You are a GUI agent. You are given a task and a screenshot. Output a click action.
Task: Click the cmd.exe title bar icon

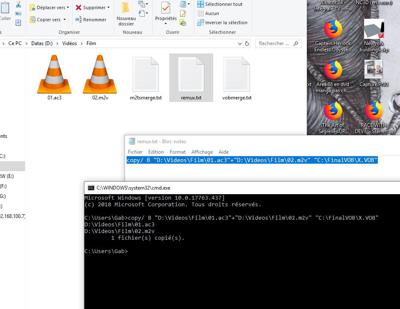click(x=91, y=188)
